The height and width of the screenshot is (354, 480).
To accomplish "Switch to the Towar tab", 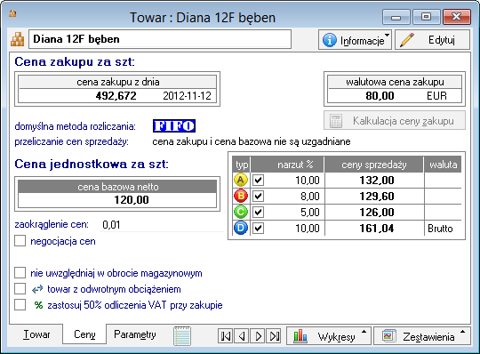I will pyautogui.click(x=36, y=334).
